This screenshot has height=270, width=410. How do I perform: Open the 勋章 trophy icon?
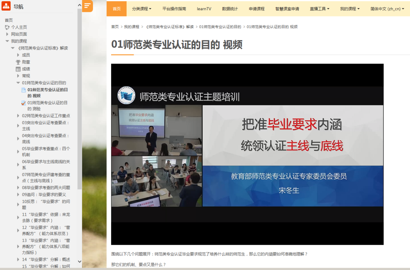click(x=18, y=62)
